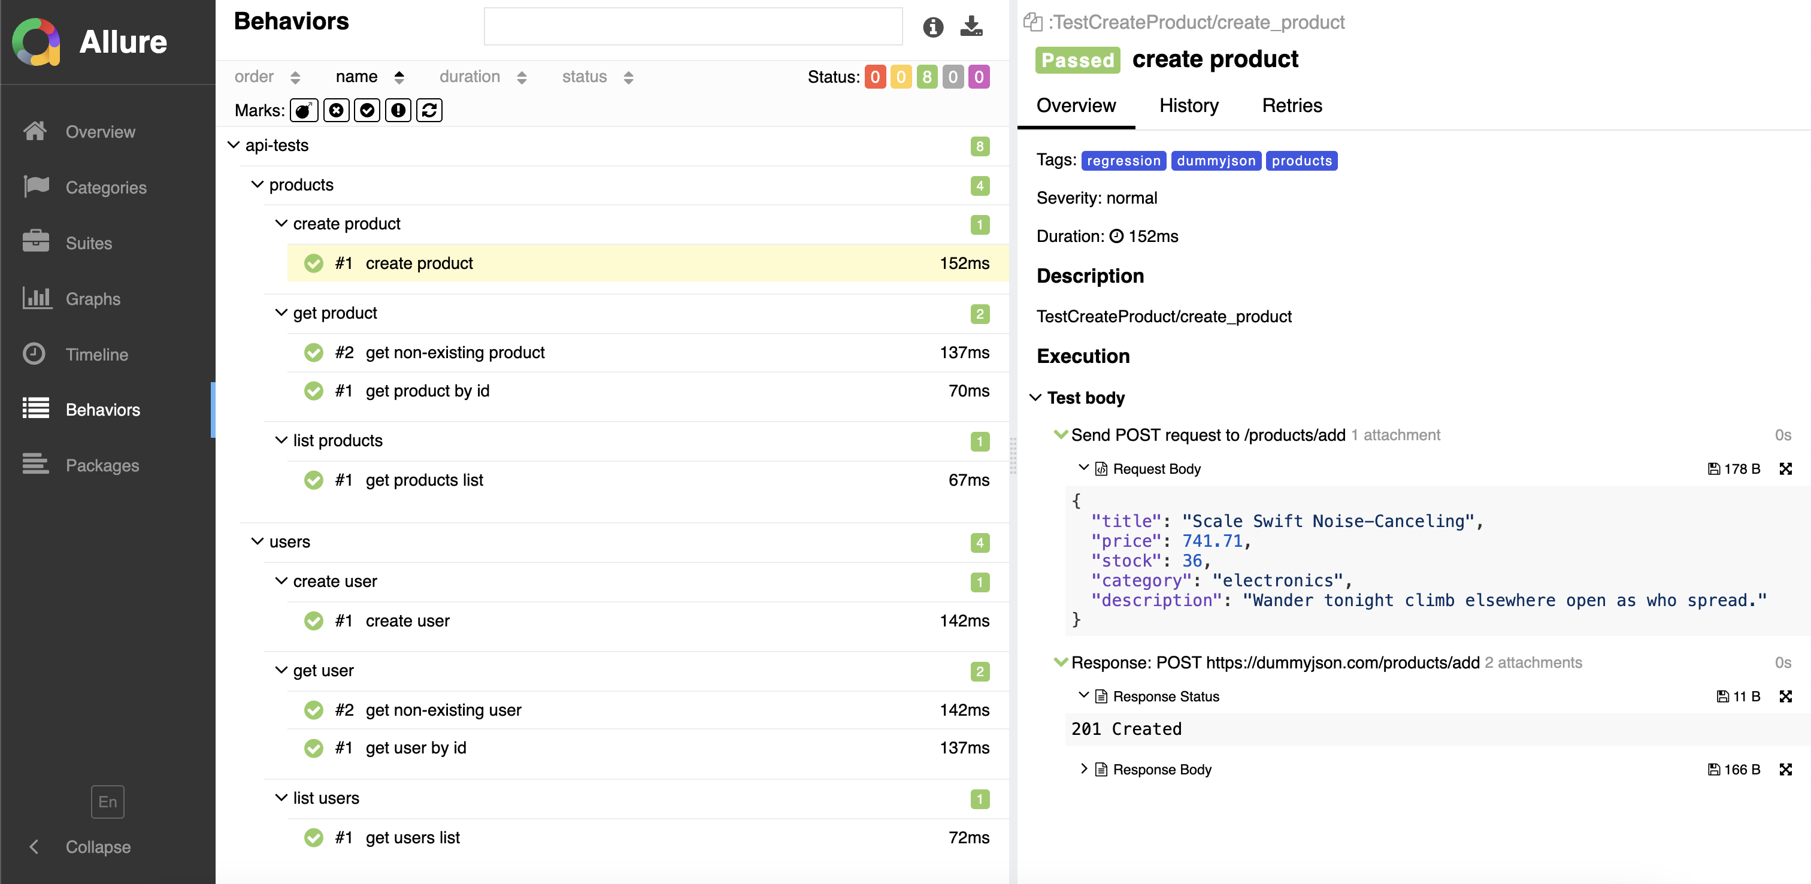Sort tests by name
1811x884 pixels.
[370, 77]
